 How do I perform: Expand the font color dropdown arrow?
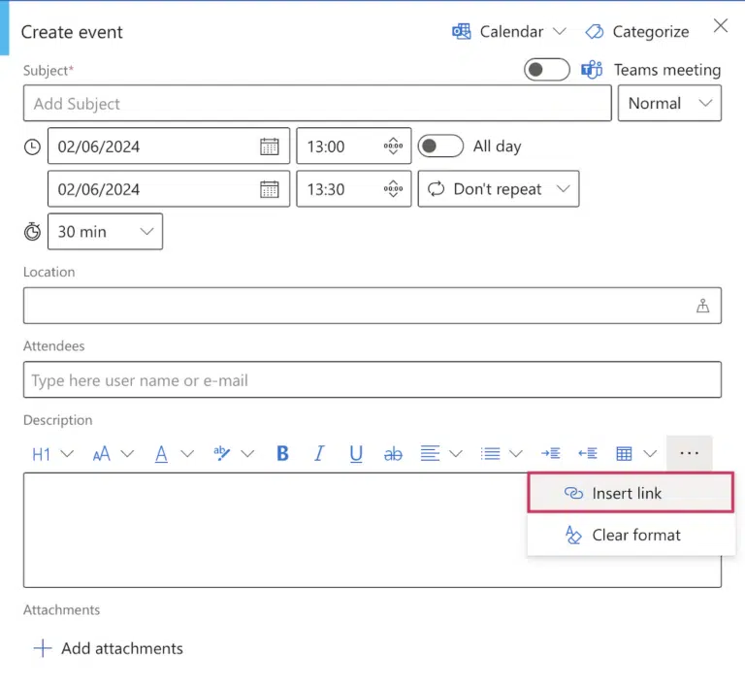click(187, 454)
